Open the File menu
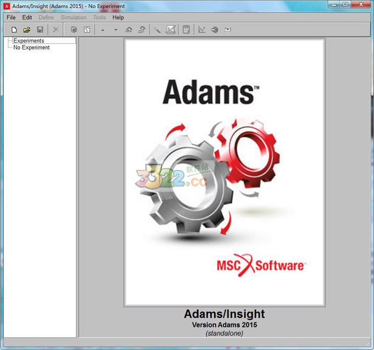The width and height of the screenshot is (374, 350). [x=11, y=18]
